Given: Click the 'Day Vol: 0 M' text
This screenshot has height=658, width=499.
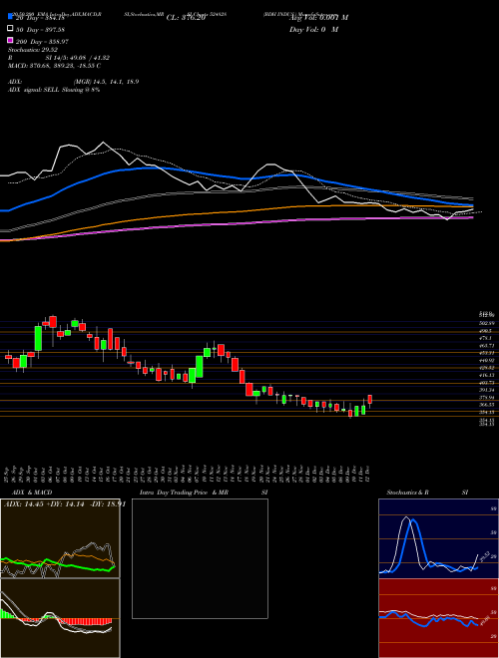Looking at the screenshot, I should 313,29.
